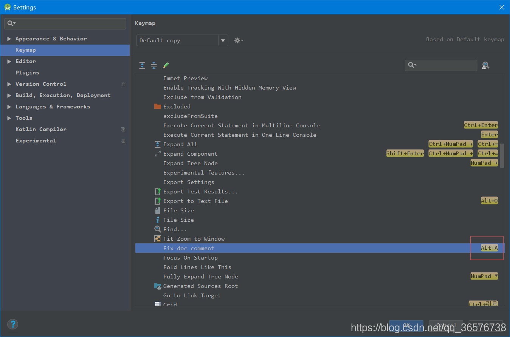The height and width of the screenshot is (337, 510).
Task: Select the Experimental features... action
Action: [x=204, y=173]
